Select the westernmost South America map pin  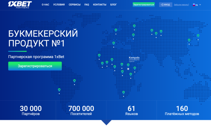coord(59,90)
